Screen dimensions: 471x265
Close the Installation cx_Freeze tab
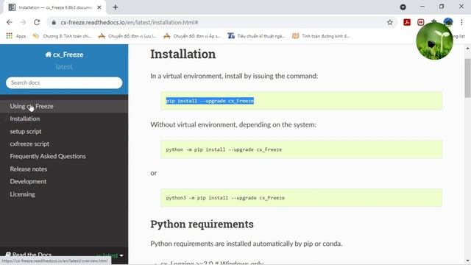[x=99, y=7]
